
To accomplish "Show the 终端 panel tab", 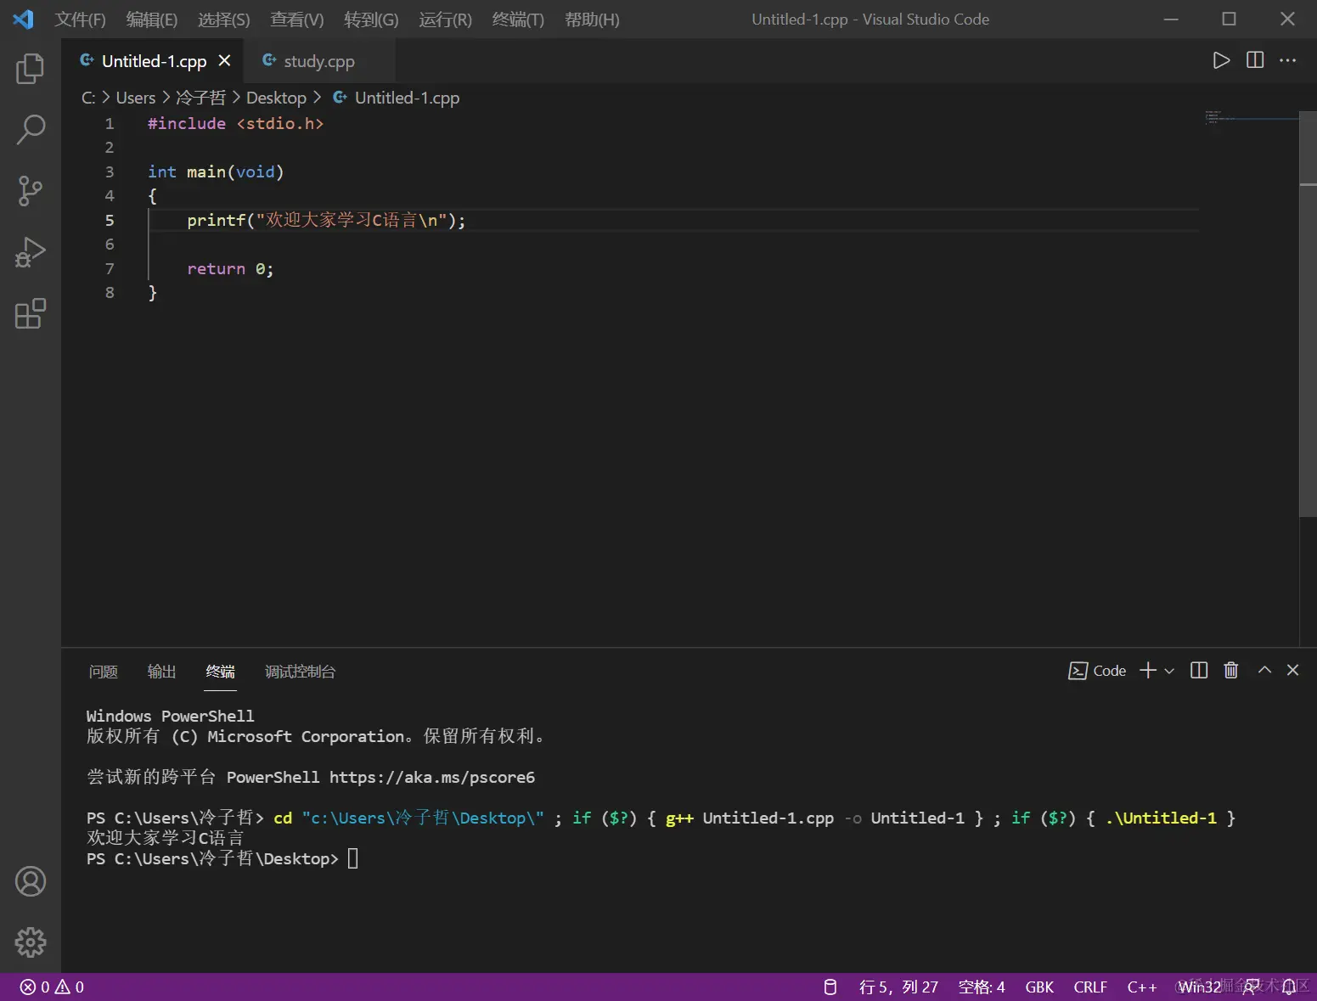I will (x=220, y=672).
